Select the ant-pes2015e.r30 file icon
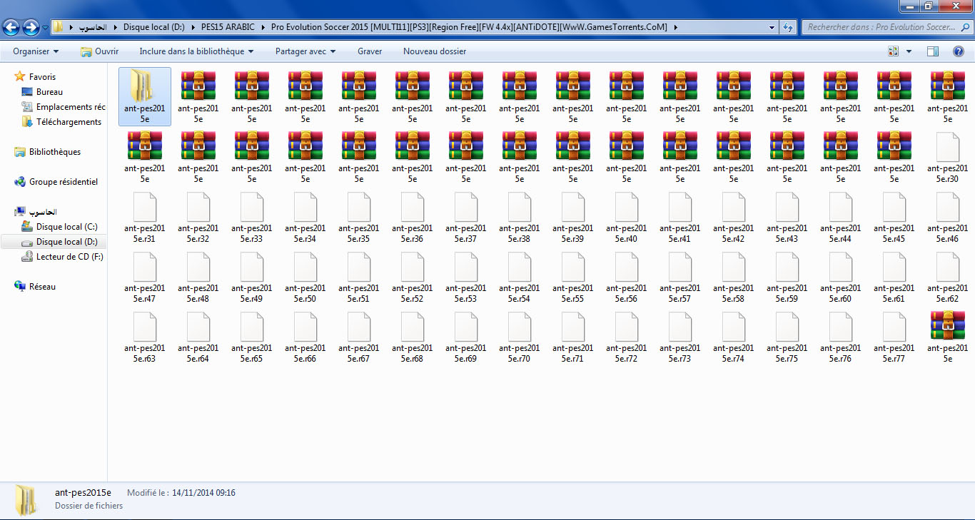Image resolution: width=975 pixels, height=520 pixels. [947, 147]
